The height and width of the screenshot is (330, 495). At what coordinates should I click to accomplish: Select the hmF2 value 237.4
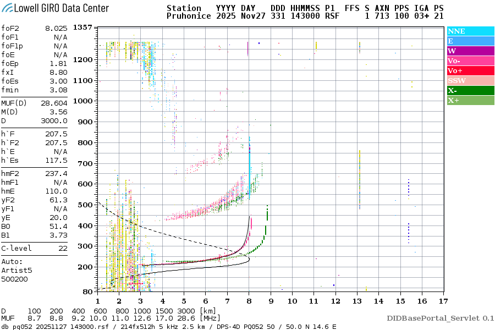[x=56, y=173]
